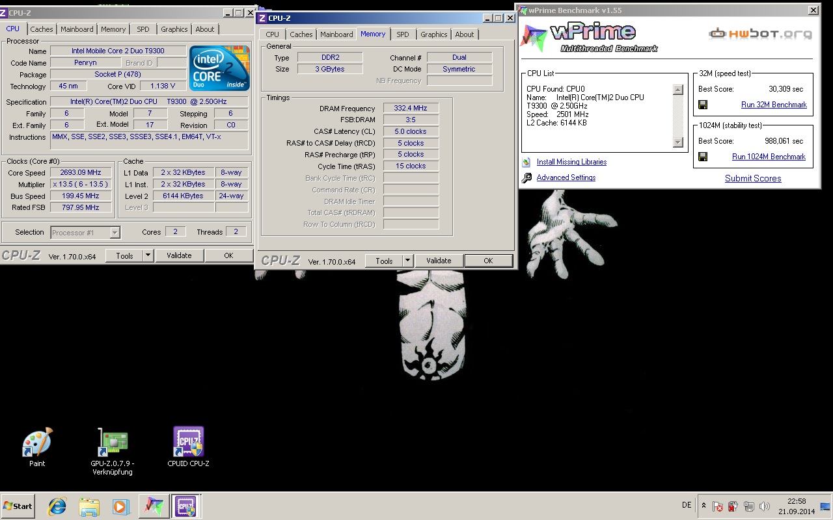Image resolution: width=833 pixels, height=520 pixels.
Task: Click Tools button in front CPU-Z window
Action: click(x=384, y=261)
